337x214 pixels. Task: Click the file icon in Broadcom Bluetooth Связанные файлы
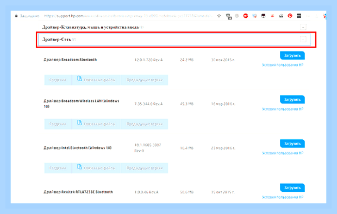click(x=79, y=79)
